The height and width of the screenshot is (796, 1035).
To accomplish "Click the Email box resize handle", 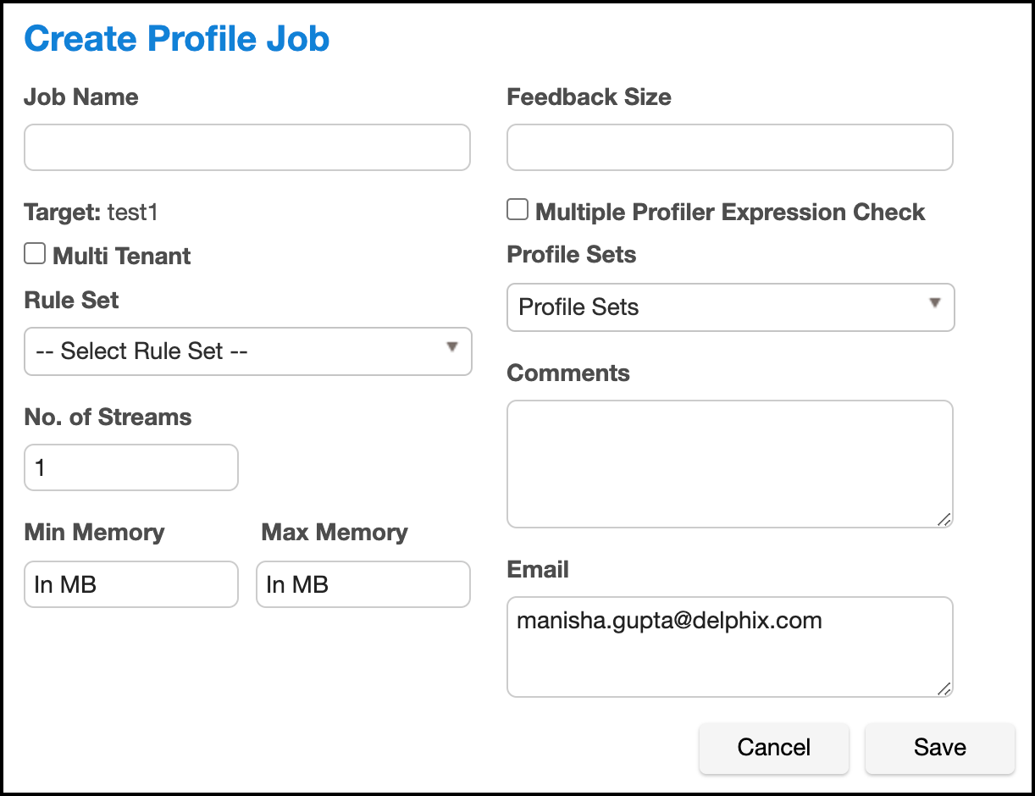I will click(x=944, y=688).
